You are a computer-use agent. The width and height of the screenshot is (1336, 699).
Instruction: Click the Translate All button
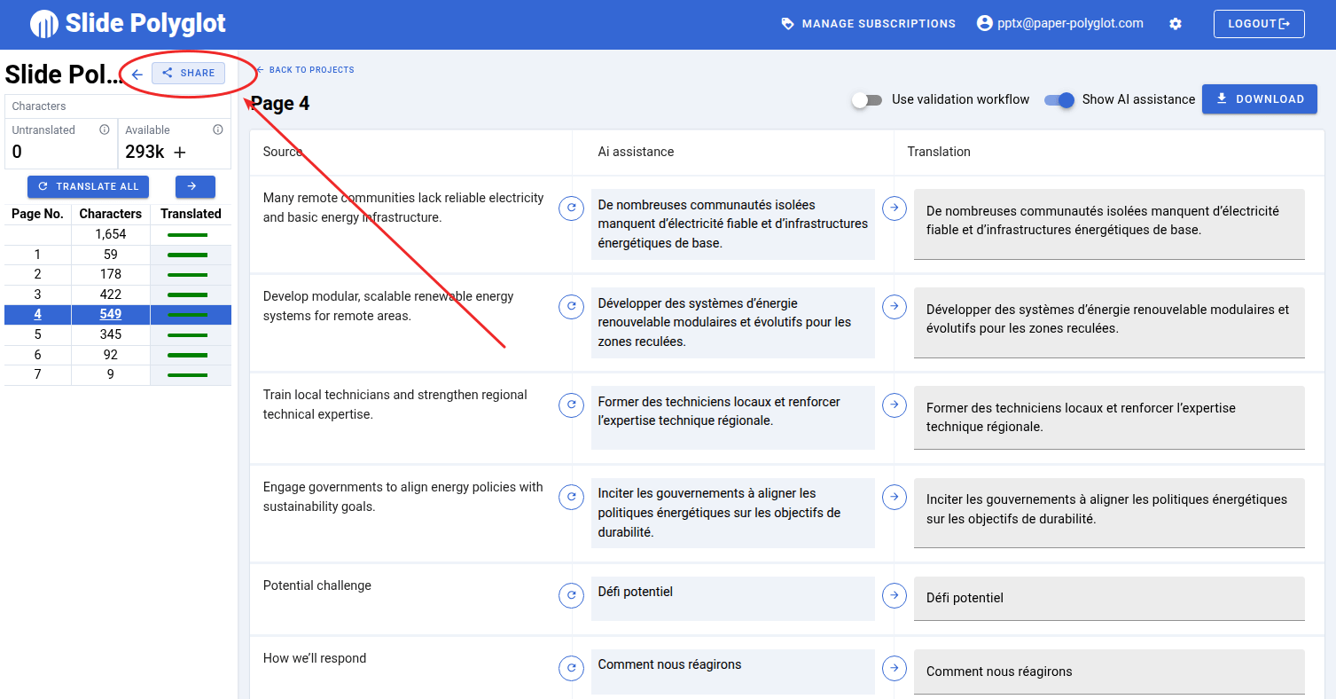coord(89,186)
